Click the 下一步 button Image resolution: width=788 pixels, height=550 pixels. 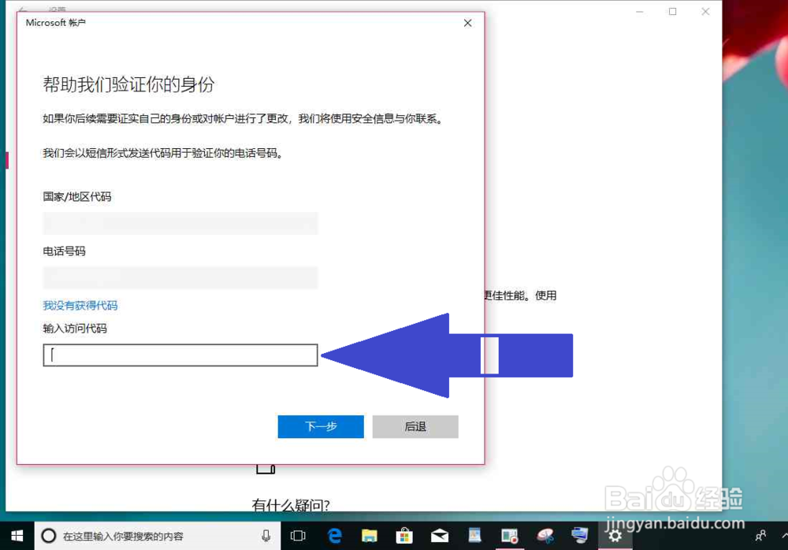coord(321,426)
